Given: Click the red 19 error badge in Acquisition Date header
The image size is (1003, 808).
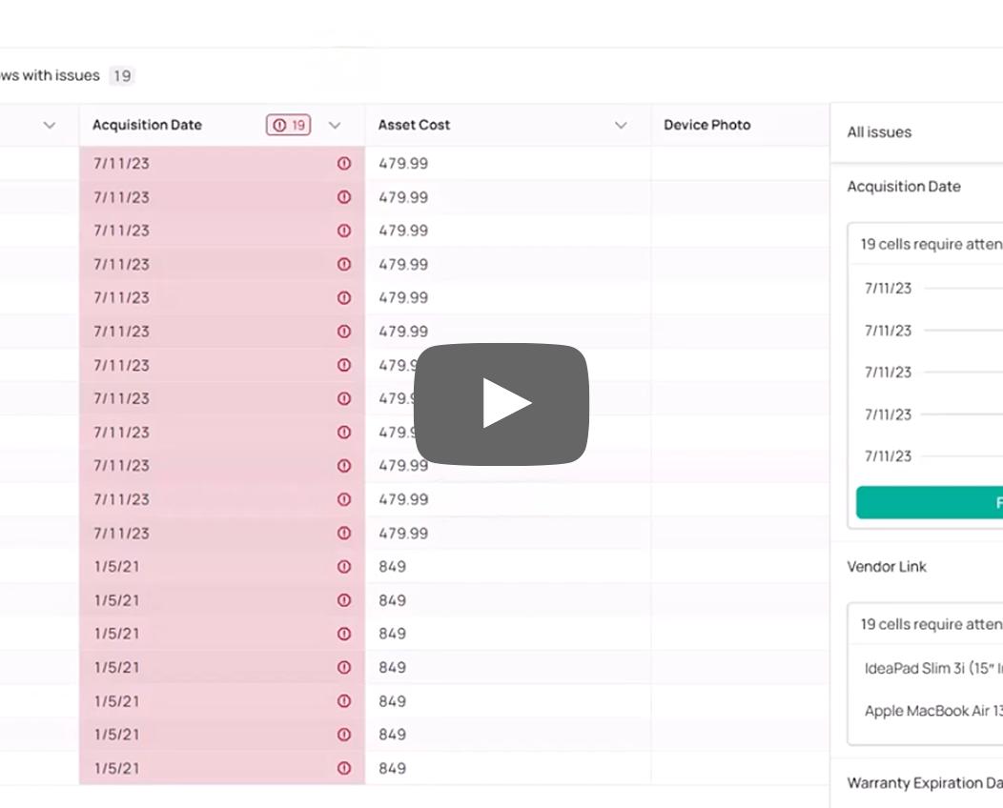Looking at the screenshot, I should 288,126.
